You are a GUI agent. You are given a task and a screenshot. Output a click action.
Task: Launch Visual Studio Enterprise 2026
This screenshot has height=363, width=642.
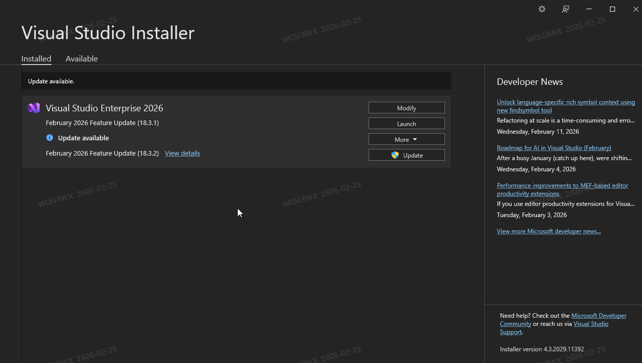[x=407, y=124]
